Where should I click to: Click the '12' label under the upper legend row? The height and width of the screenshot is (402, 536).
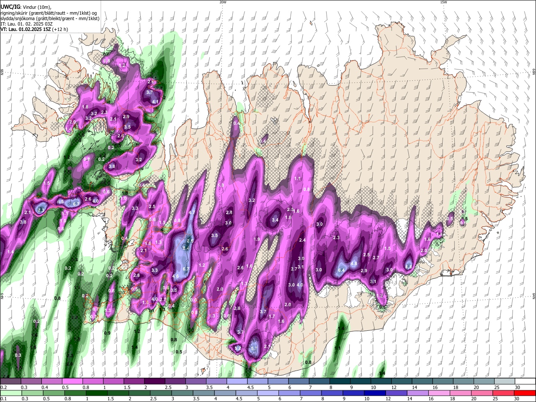pos(394,387)
